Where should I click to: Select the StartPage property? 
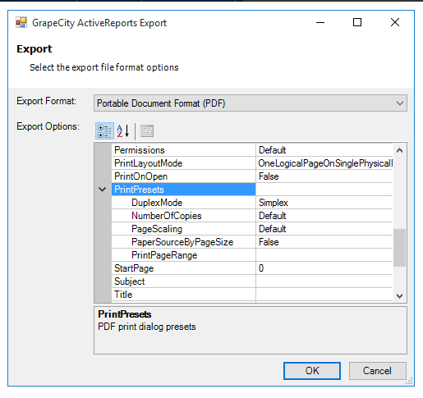point(183,268)
